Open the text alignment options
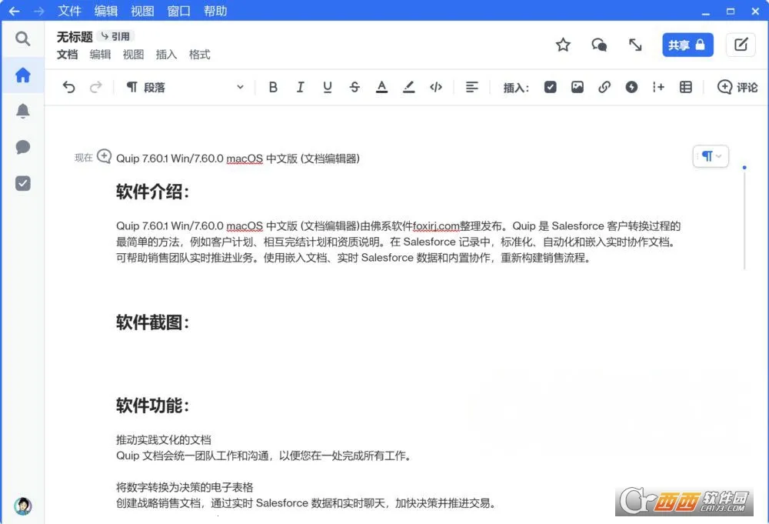 472,87
